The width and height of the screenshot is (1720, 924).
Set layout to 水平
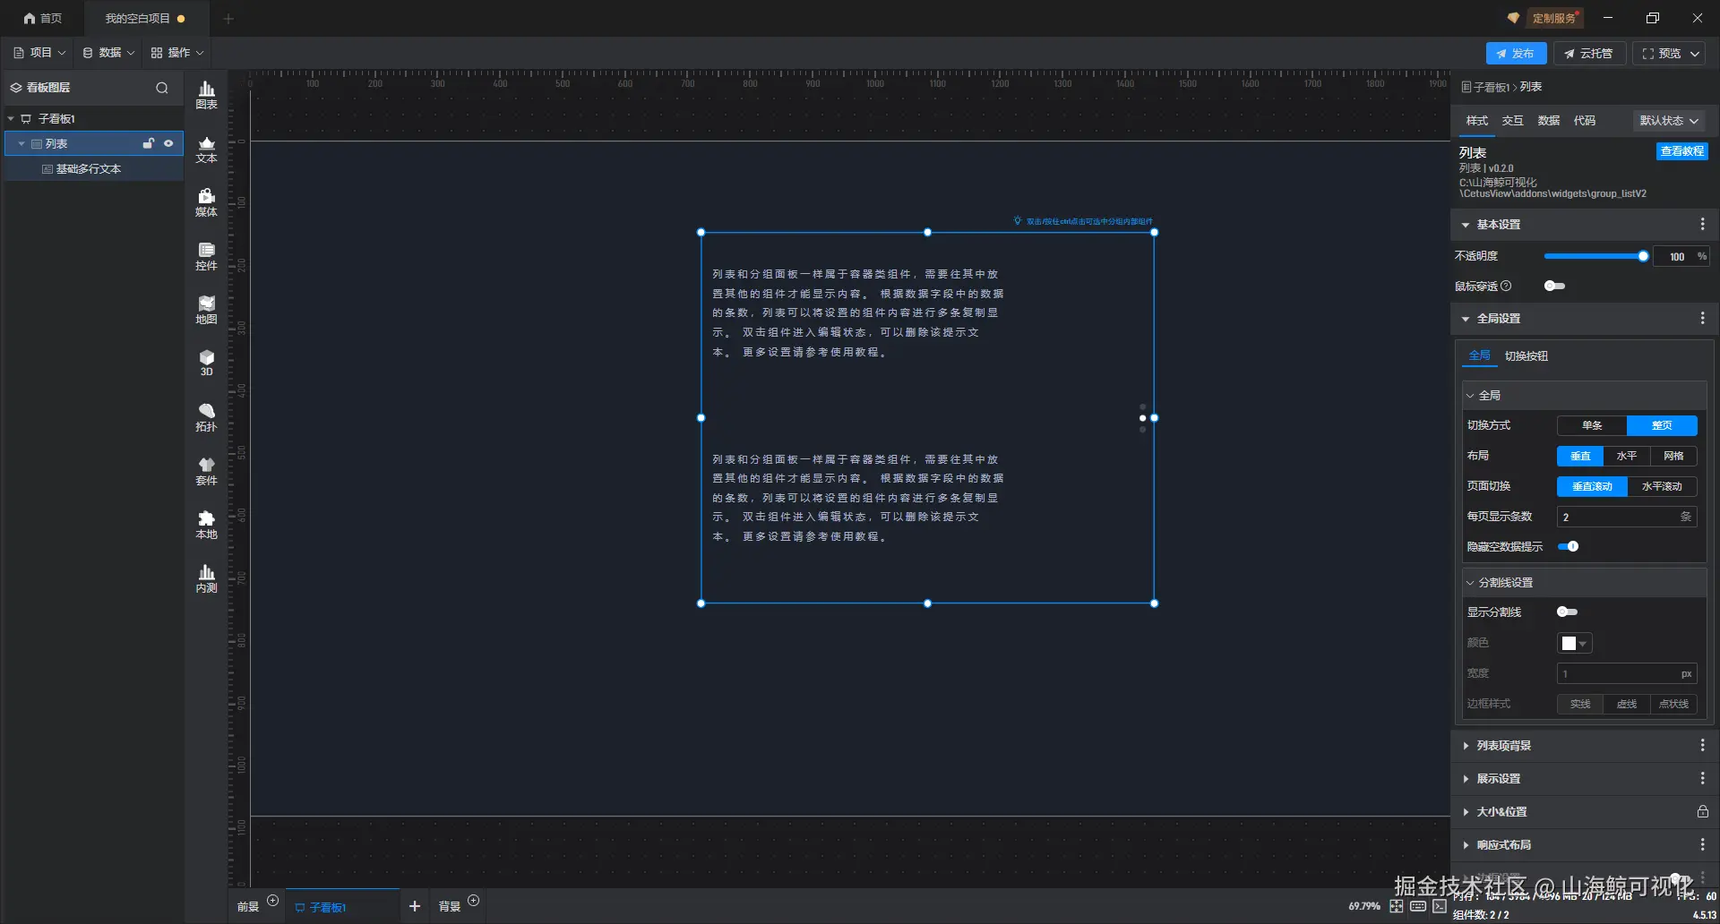[x=1627, y=457]
